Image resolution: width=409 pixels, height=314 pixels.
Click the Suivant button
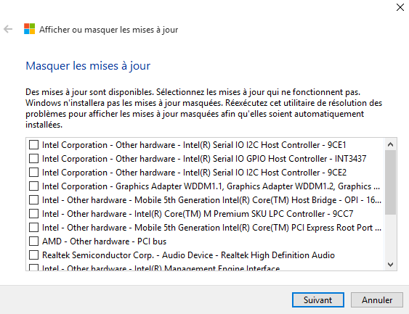(318, 300)
